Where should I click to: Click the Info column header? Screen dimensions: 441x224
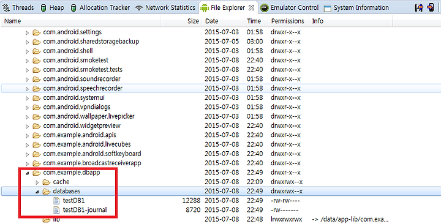tap(351, 21)
